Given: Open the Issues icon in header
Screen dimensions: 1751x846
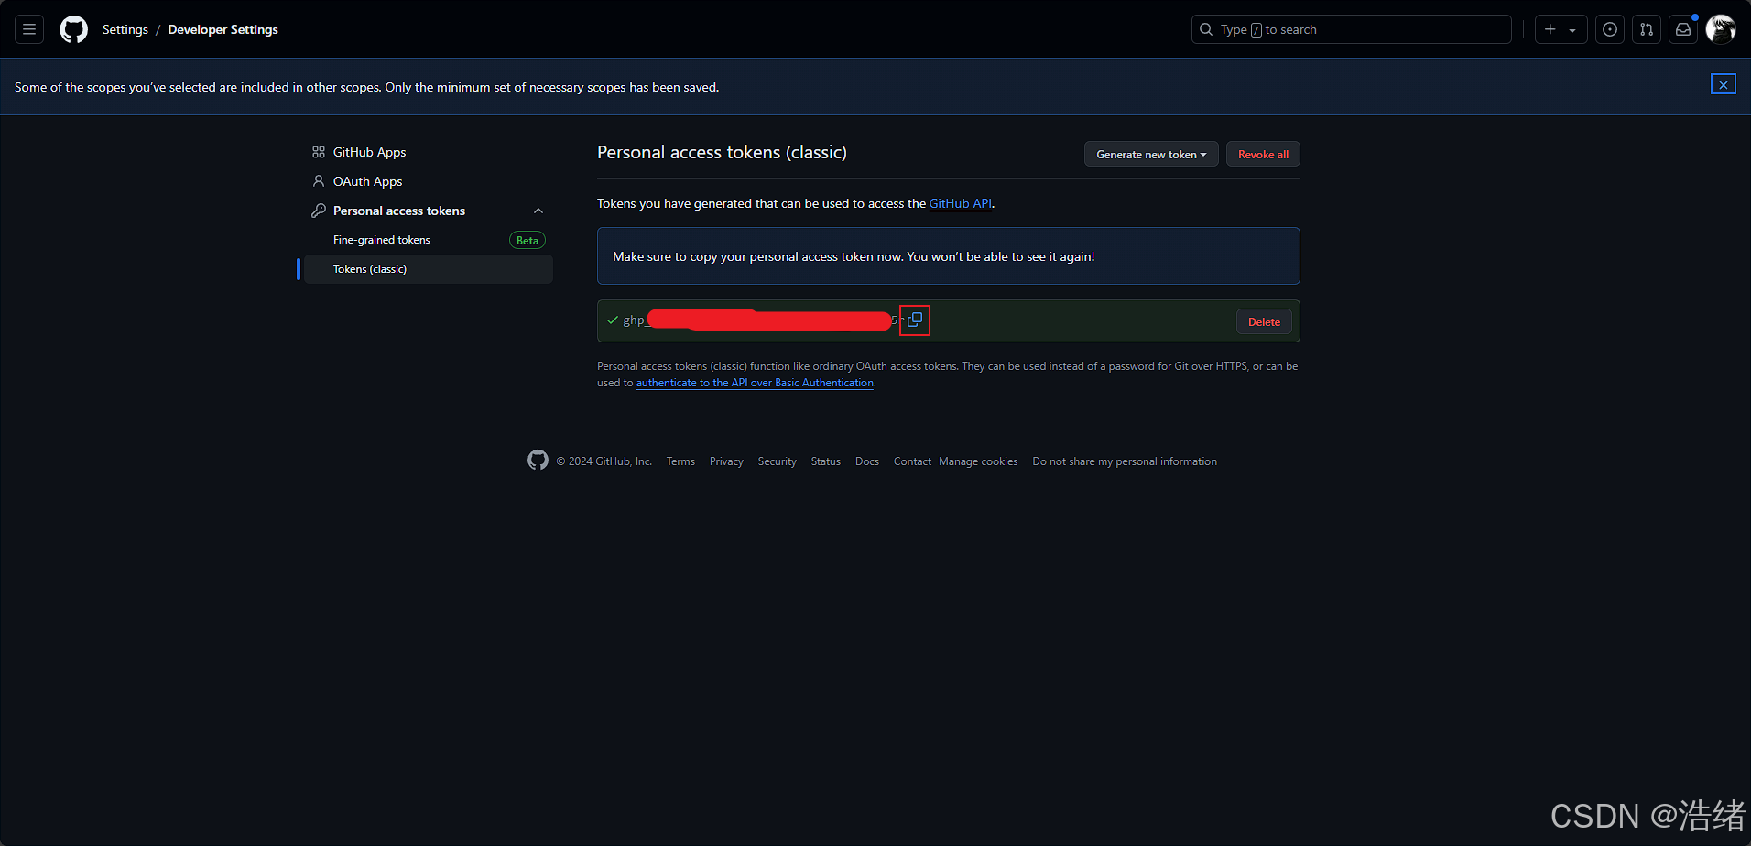Looking at the screenshot, I should click(1610, 29).
